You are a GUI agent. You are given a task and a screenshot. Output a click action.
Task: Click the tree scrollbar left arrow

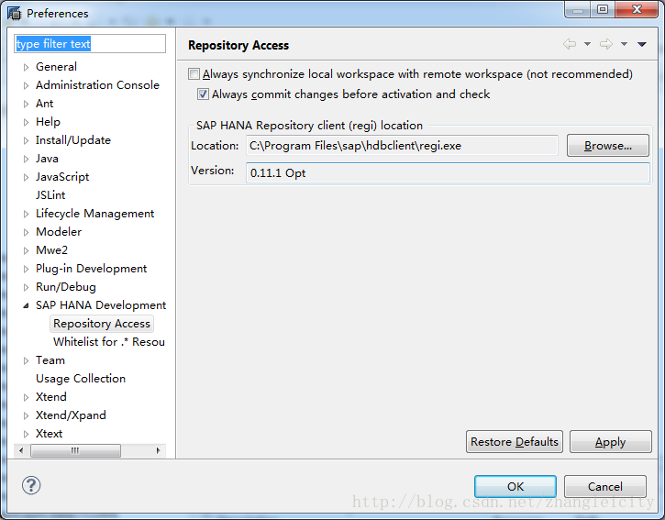tap(21, 450)
